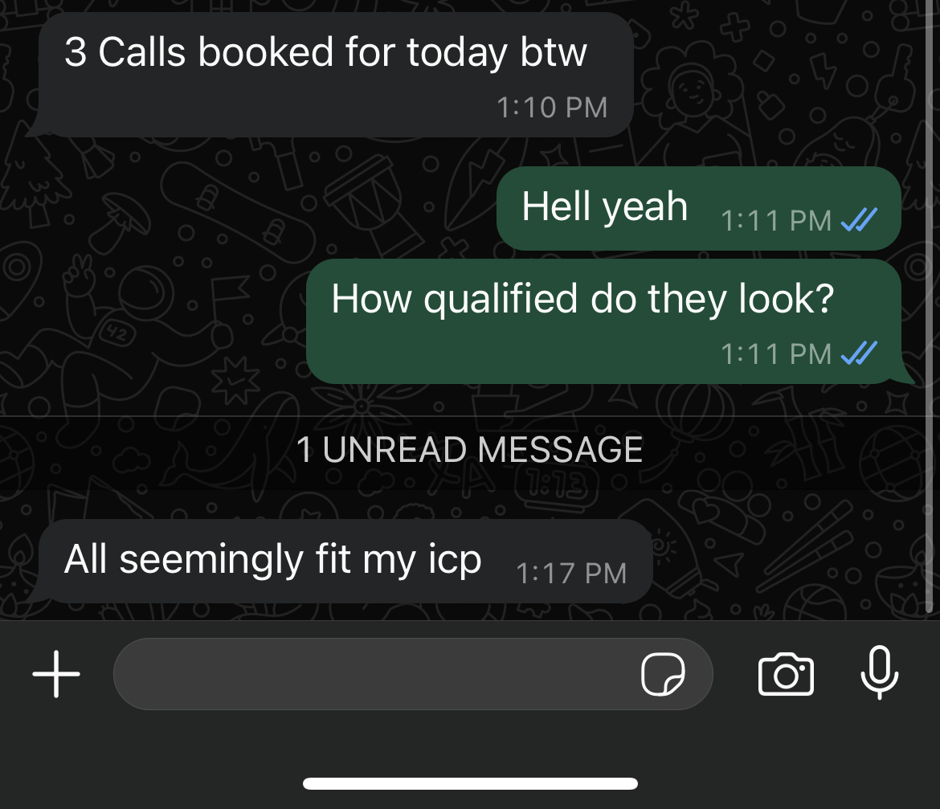Screen dimensions: 940x809
Task: Click the timestamp beside "Hell yeah"
Action: [776, 221]
